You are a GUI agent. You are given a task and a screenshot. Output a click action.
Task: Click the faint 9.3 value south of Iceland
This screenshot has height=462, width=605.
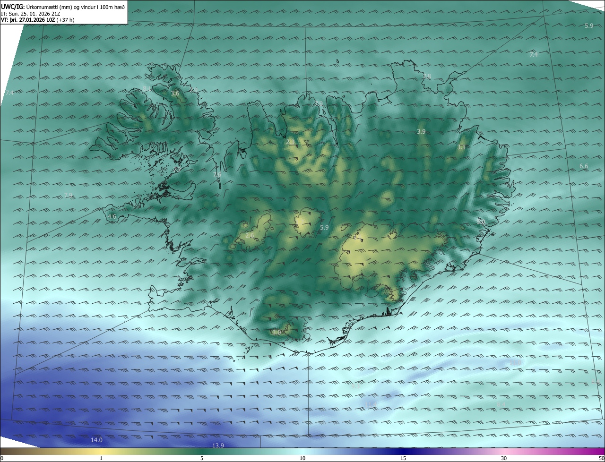(x=356, y=386)
